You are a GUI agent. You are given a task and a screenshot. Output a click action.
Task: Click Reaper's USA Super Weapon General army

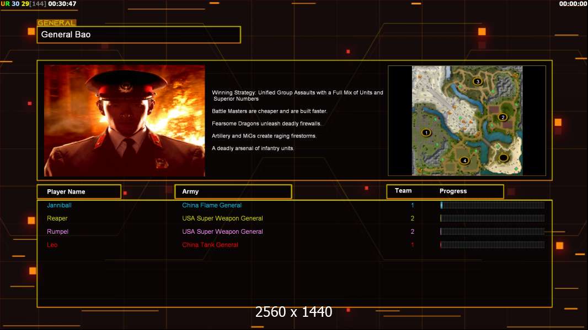[222, 218]
